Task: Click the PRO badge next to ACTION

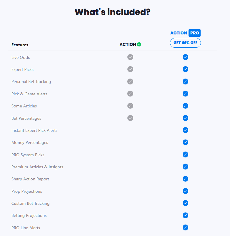Action: [195, 33]
